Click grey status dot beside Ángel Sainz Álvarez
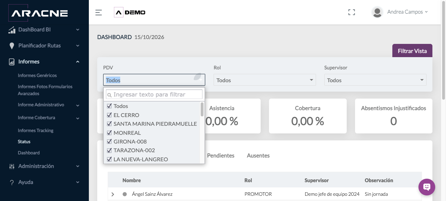The height and width of the screenshot is (201, 446). pyautogui.click(x=125, y=194)
